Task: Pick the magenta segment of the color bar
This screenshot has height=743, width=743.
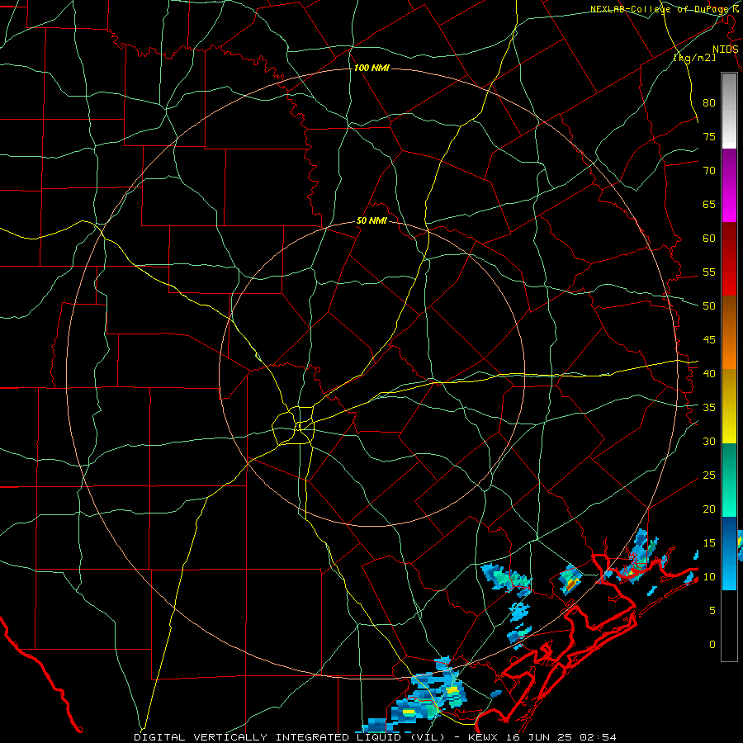Action: [729, 186]
